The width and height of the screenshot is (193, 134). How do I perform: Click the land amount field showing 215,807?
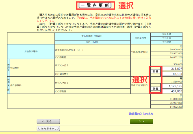(x=172, y=69)
